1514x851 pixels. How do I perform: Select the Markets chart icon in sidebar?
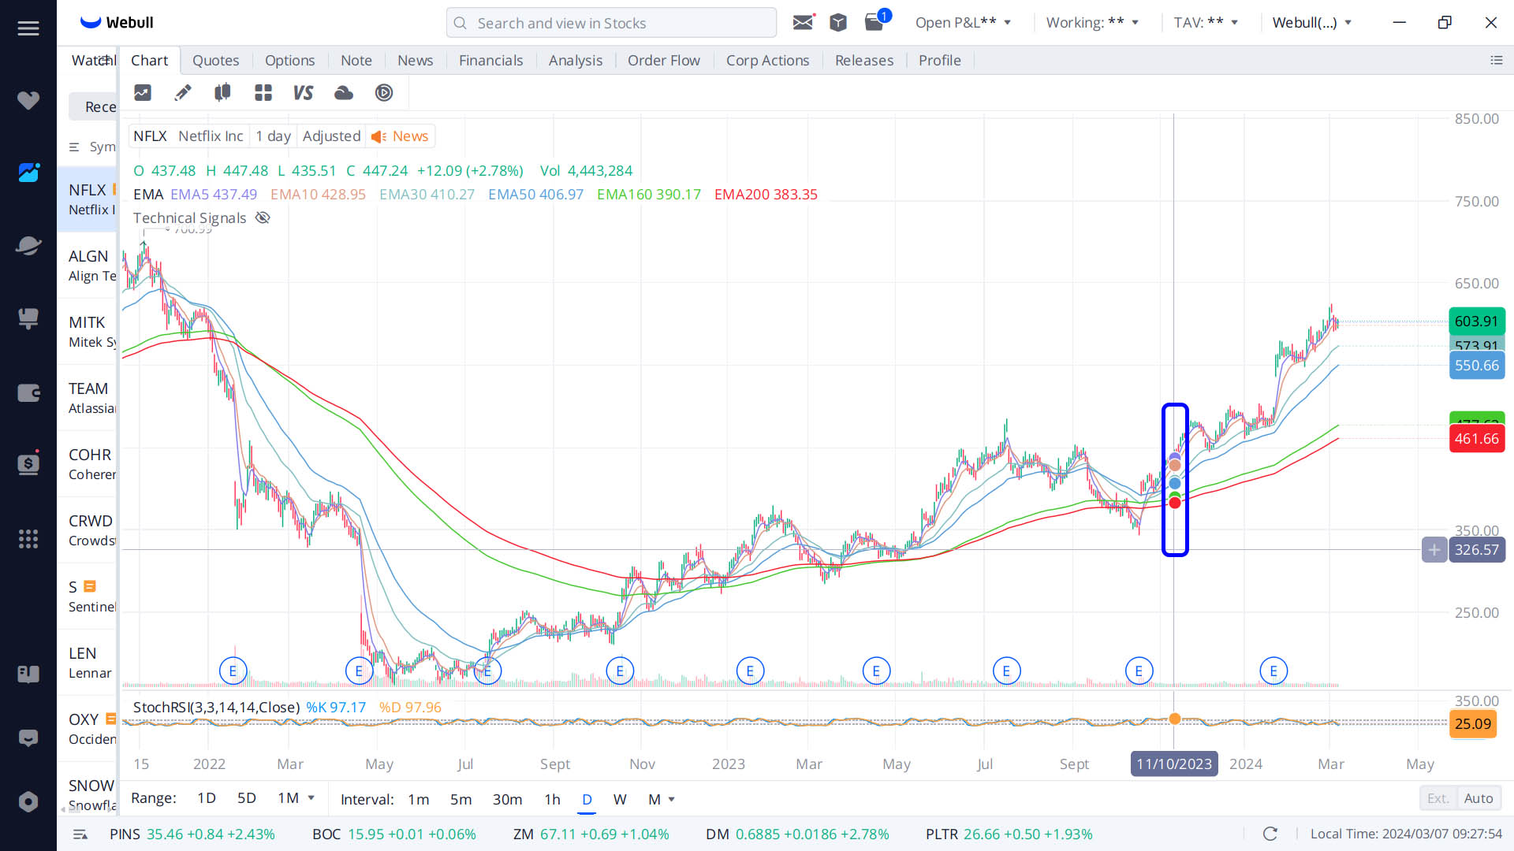[28, 172]
